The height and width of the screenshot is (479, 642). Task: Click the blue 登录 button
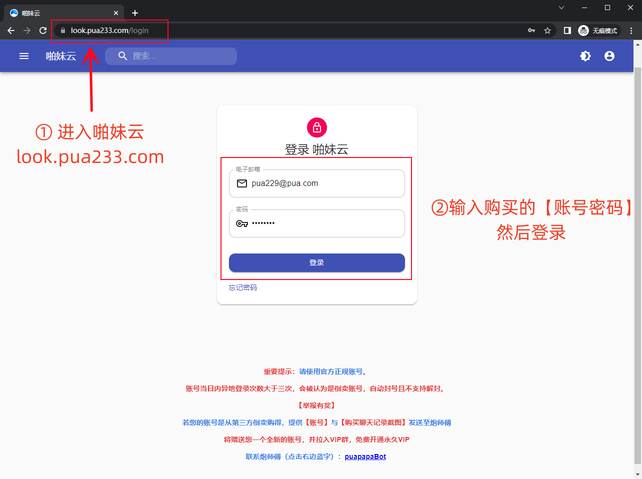click(x=316, y=262)
